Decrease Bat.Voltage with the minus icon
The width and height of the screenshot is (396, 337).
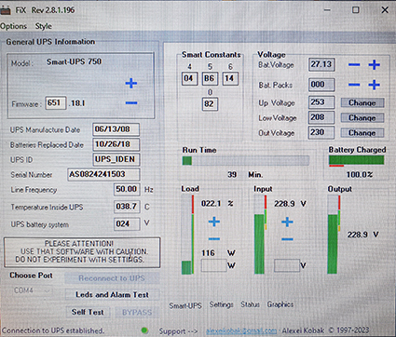(354, 65)
